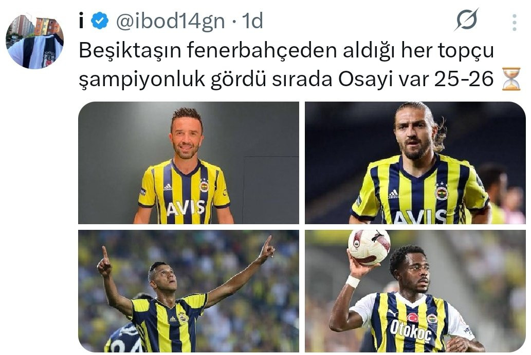Click the "25-26" text in tweet
531x355 pixels.
pos(464,79)
